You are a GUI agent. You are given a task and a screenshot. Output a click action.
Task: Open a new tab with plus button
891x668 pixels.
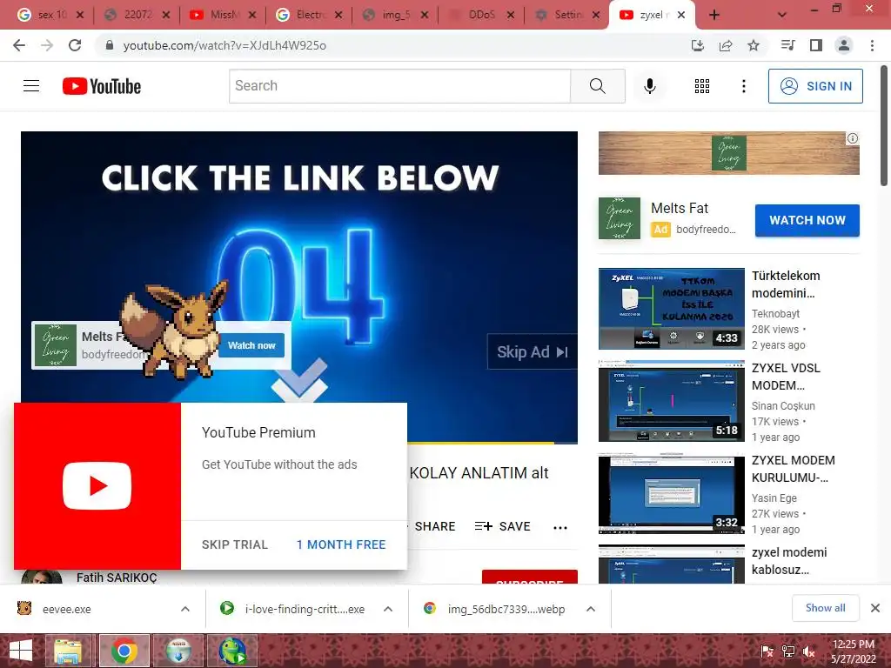(x=714, y=16)
